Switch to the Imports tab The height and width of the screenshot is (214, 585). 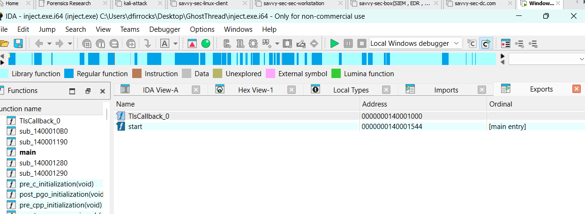(446, 90)
